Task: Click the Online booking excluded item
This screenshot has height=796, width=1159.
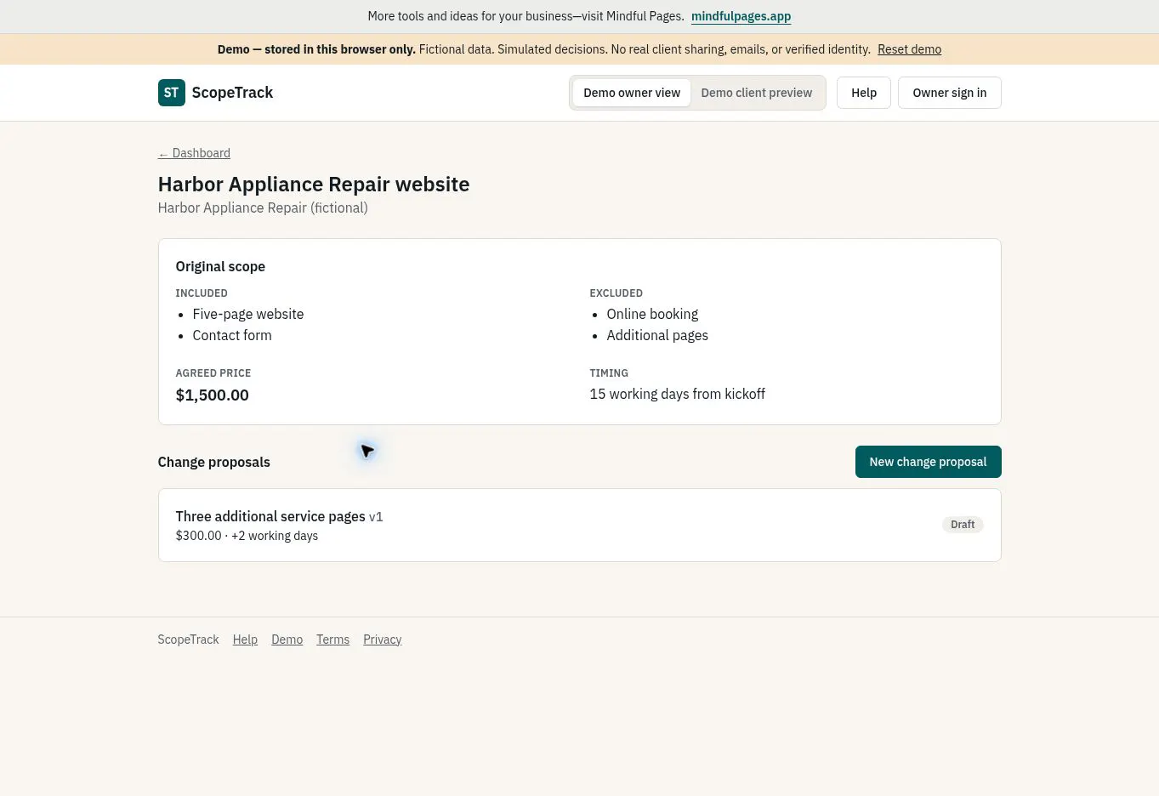Action: tap(652, 314)
